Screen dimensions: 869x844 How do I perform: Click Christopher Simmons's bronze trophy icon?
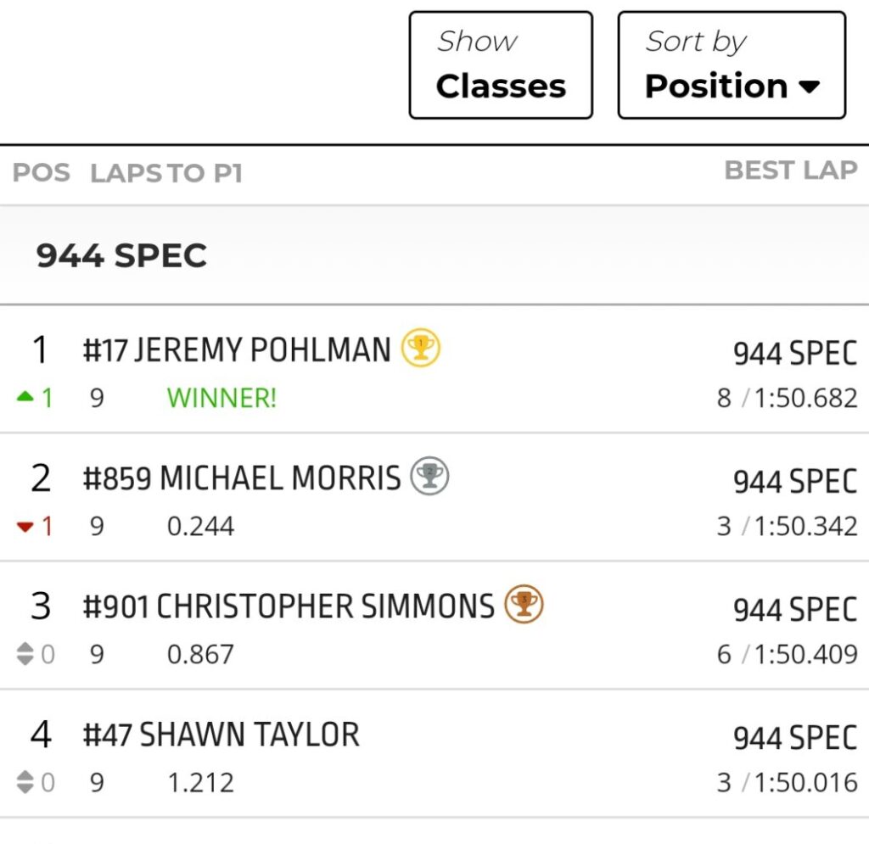tap(526, 605)
